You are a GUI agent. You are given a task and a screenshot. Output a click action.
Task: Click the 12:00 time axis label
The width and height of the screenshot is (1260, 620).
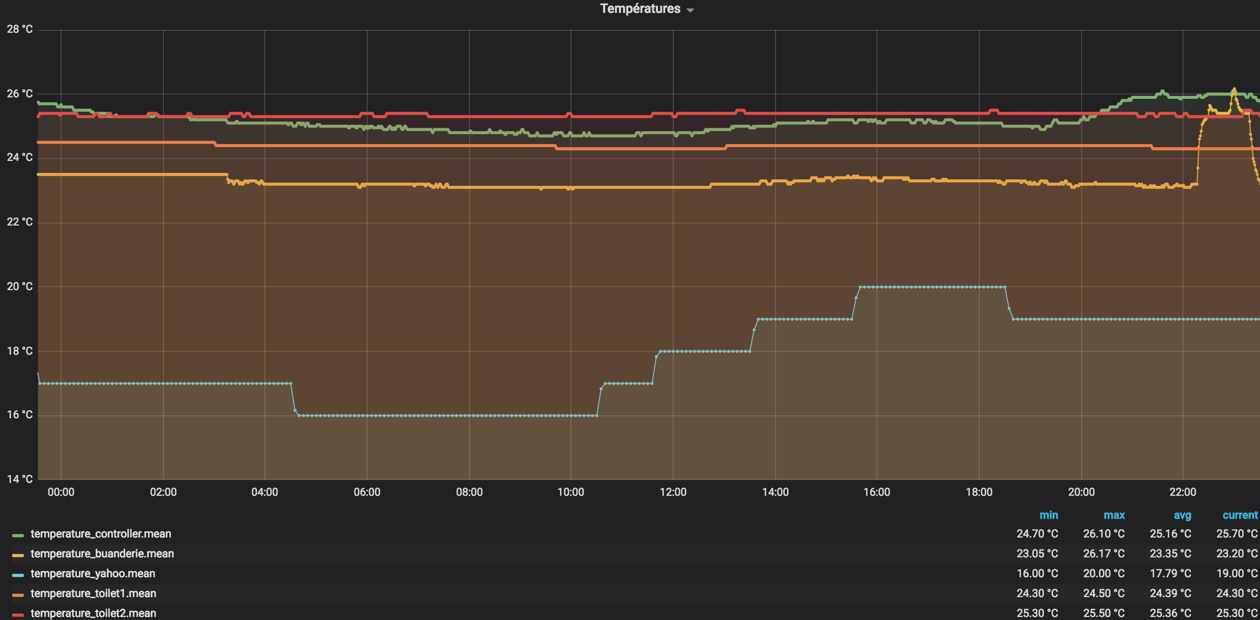[x=673, y=492]
